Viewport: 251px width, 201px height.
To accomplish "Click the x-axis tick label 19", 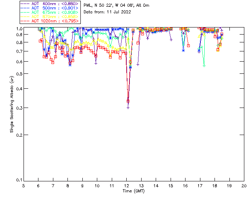I will (x=229, y=186).
